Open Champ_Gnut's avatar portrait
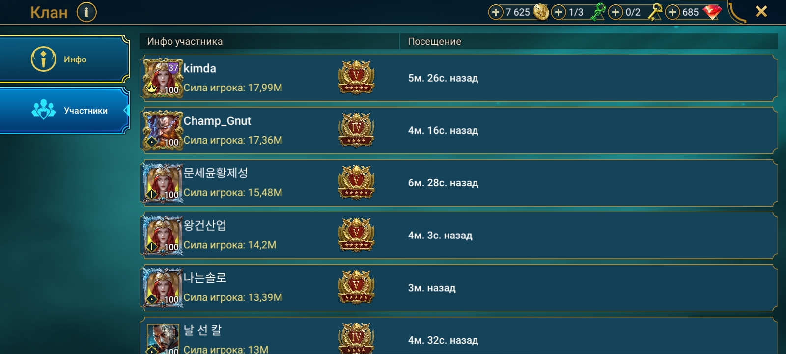This screenshot has height=354, width=786. point(163,130)
